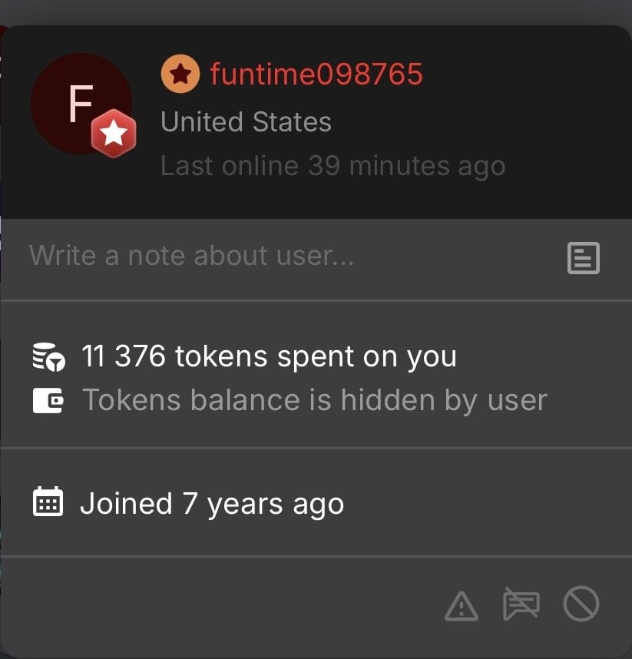Mute this user's chat messages icon
Image resolution: width=632 pixels, height=659 pixels.
click(521, 604)
